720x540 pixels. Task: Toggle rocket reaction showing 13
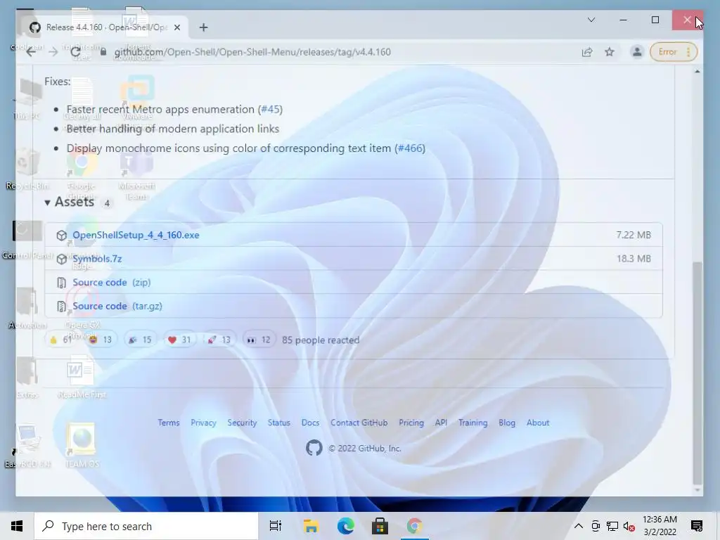[x=219, y=340]
